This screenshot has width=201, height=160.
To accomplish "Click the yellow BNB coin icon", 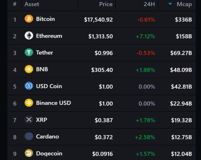I will coord(29,69).
